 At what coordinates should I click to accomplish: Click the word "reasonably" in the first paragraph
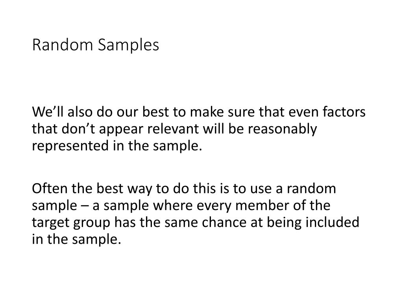tap(282, 129)
